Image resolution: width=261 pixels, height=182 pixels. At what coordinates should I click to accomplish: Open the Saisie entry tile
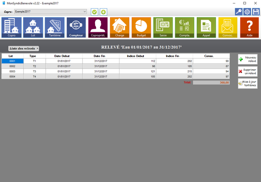click(x=163, y=28)
